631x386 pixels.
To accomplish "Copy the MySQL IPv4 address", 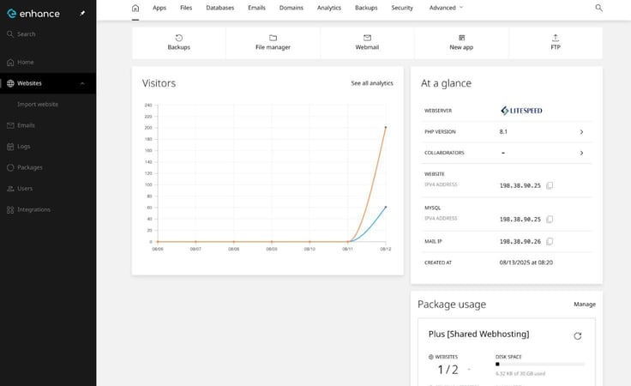I will [550, 220].
